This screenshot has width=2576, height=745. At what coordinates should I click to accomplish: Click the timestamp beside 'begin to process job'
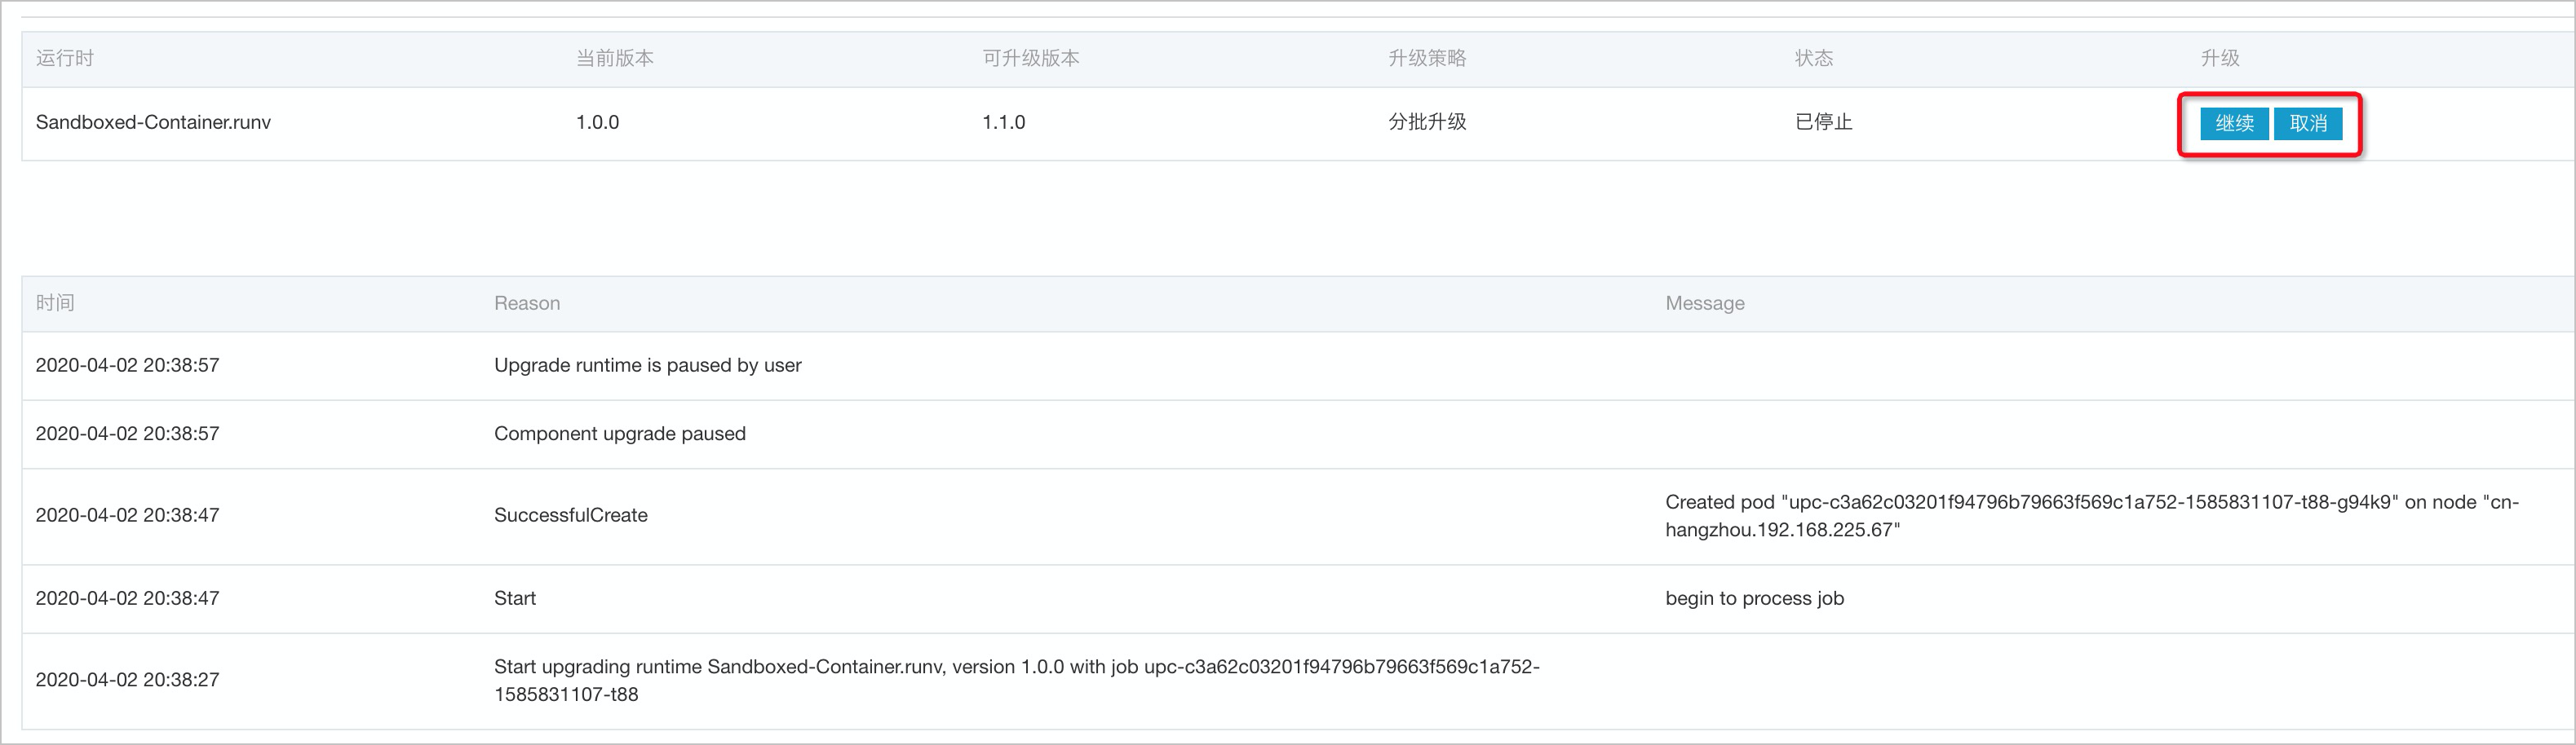click(128, 598)
